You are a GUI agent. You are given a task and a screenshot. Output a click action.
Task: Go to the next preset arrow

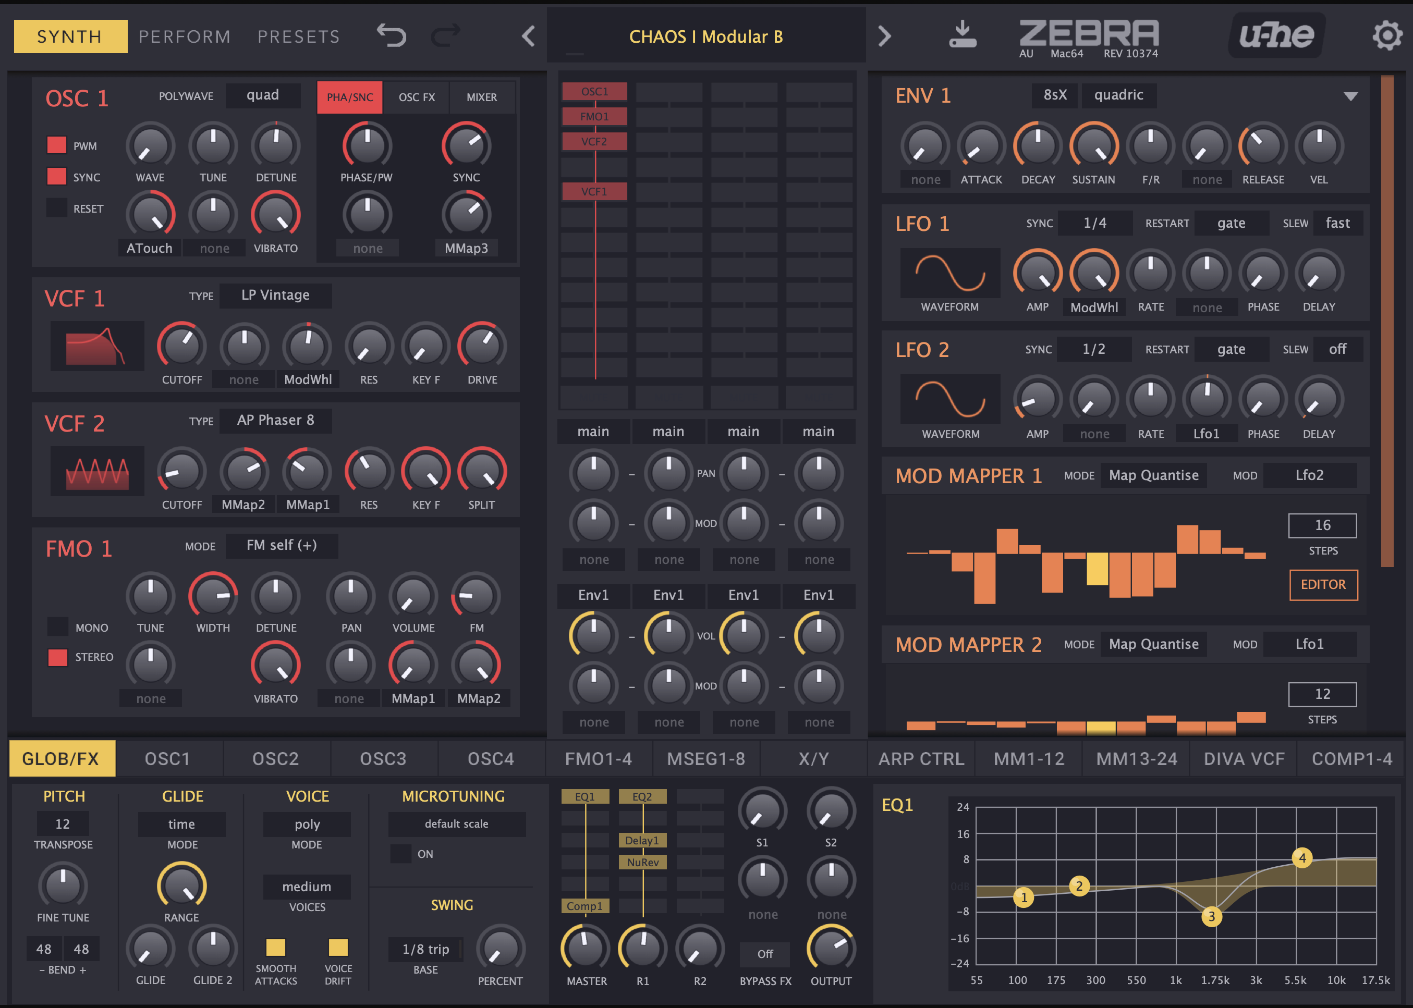click(885, 36)
